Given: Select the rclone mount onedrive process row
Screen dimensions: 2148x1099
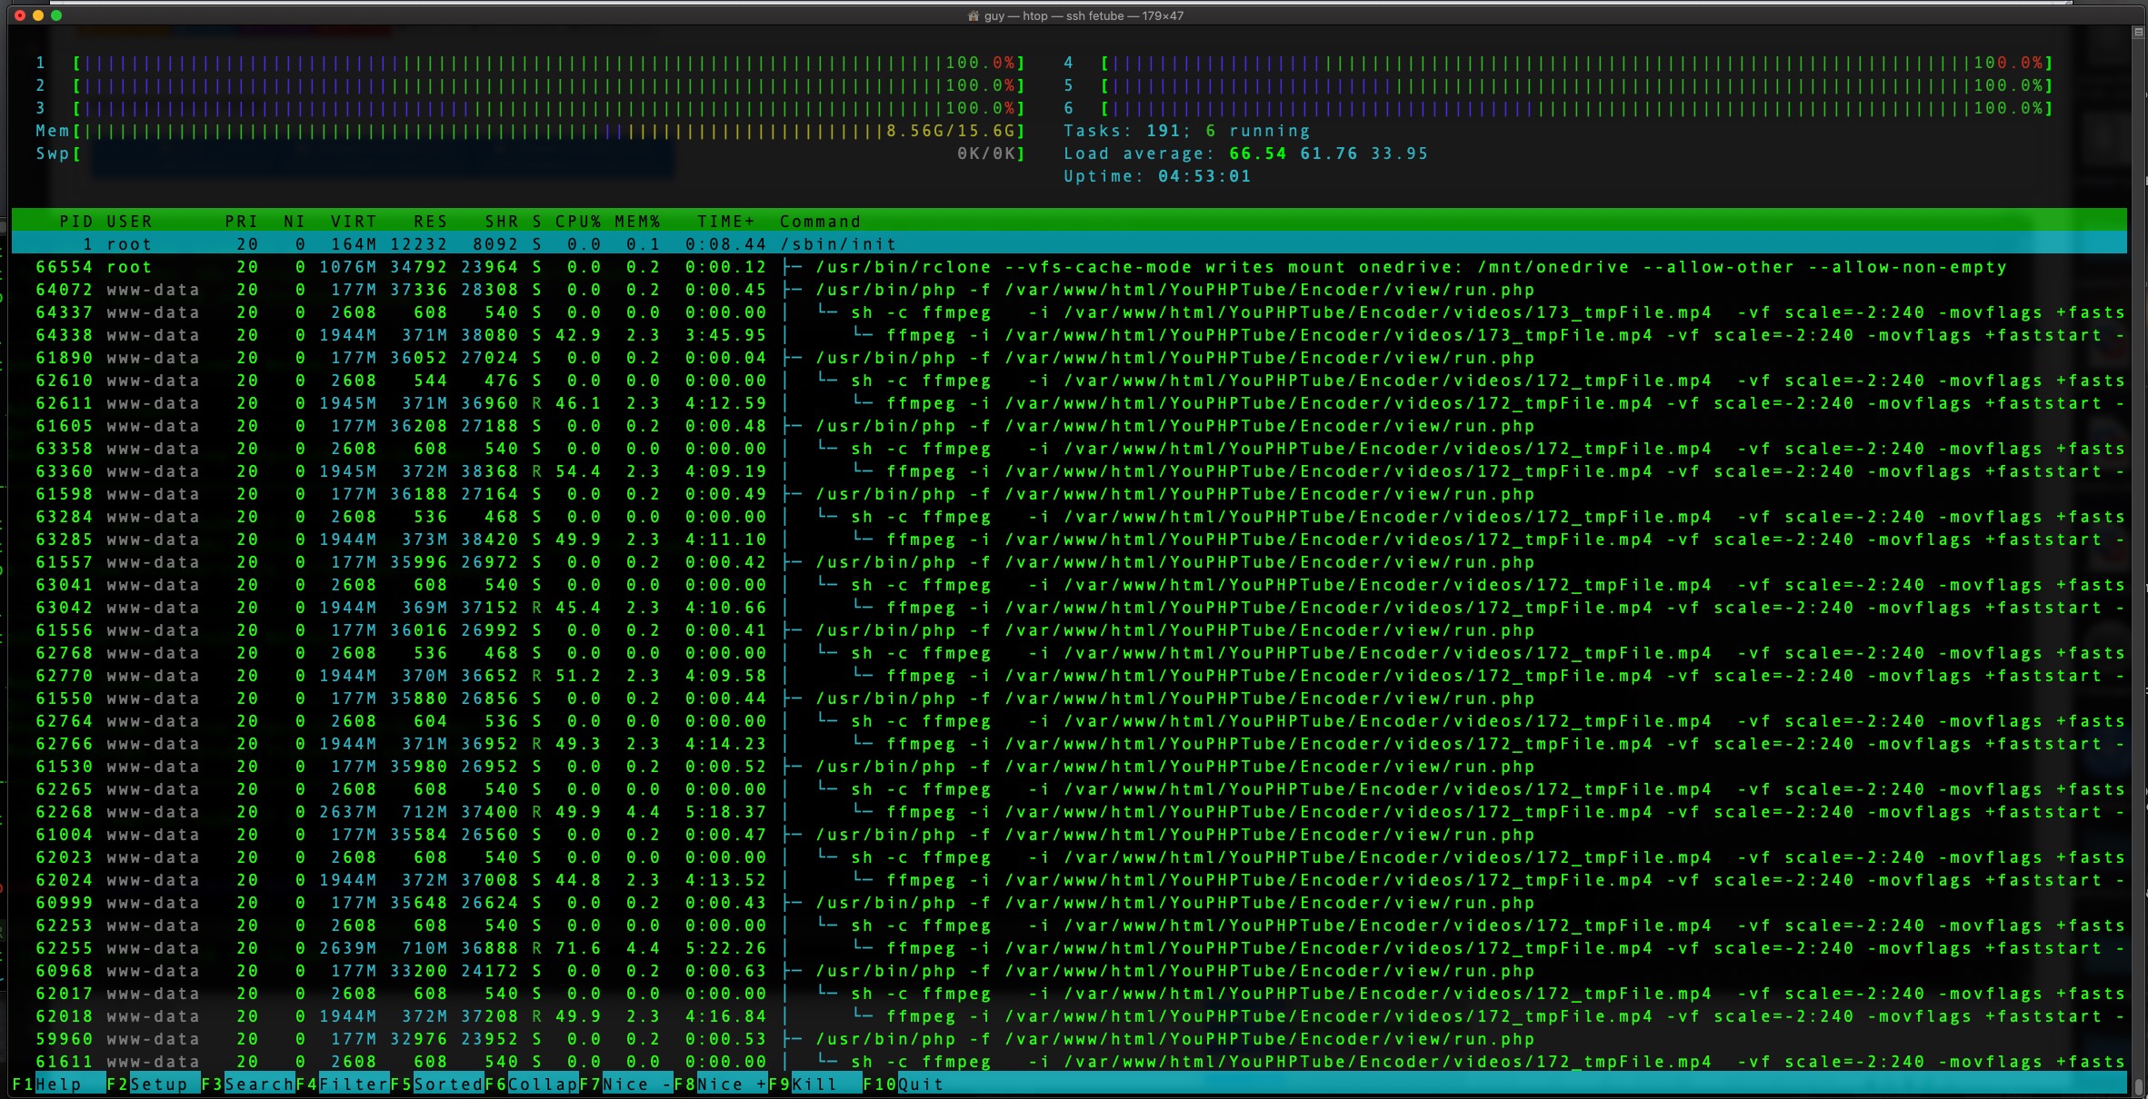Looking at the screenshot, I should click(1069, 267).
